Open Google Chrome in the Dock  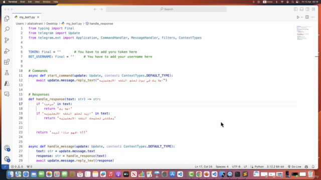click(x=199, y=174)
